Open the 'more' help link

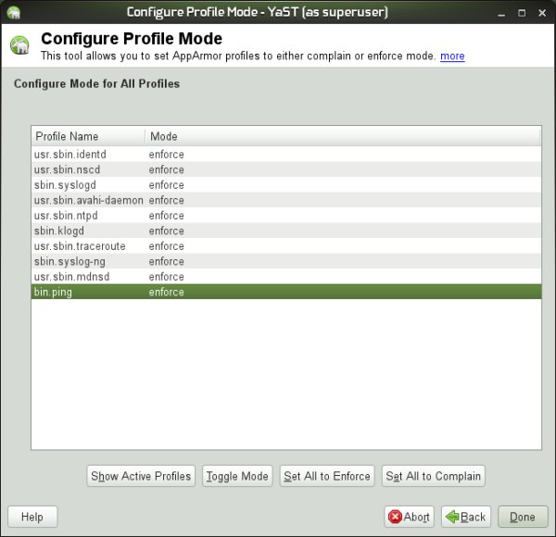(x=452, y=56)
